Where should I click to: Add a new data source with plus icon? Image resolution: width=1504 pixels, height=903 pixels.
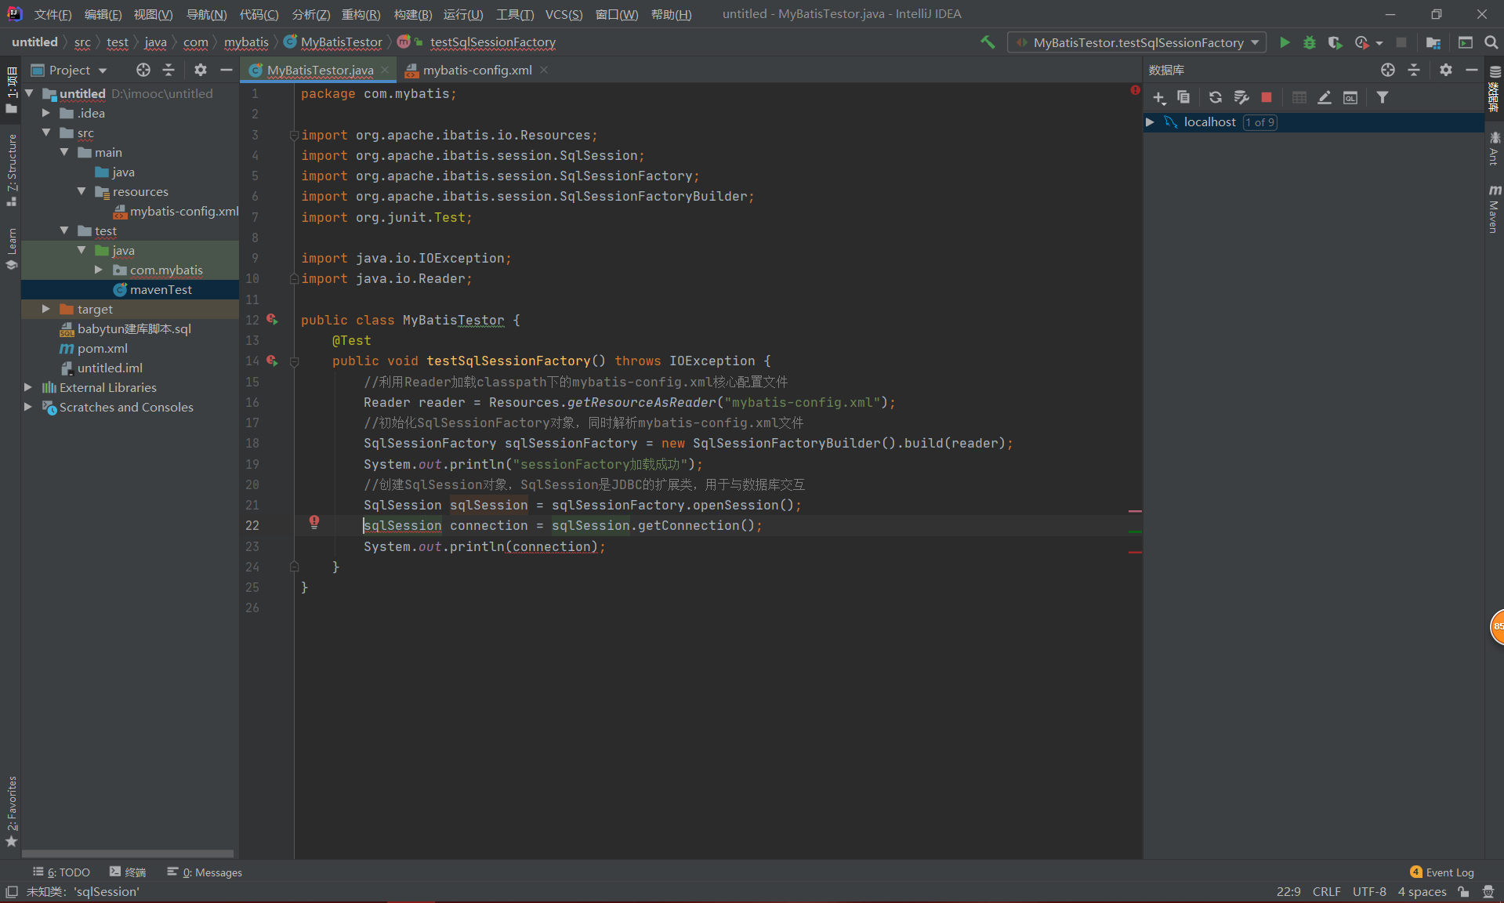1159,97
